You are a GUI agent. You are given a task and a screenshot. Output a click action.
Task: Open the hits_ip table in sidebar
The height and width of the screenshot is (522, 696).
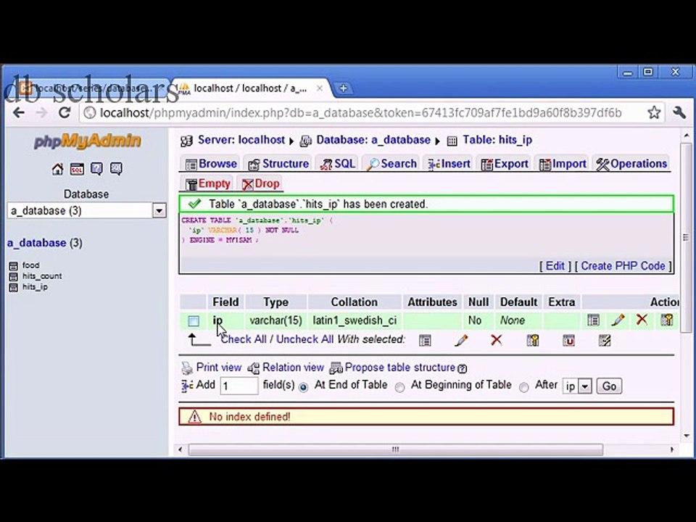(35, 287)
